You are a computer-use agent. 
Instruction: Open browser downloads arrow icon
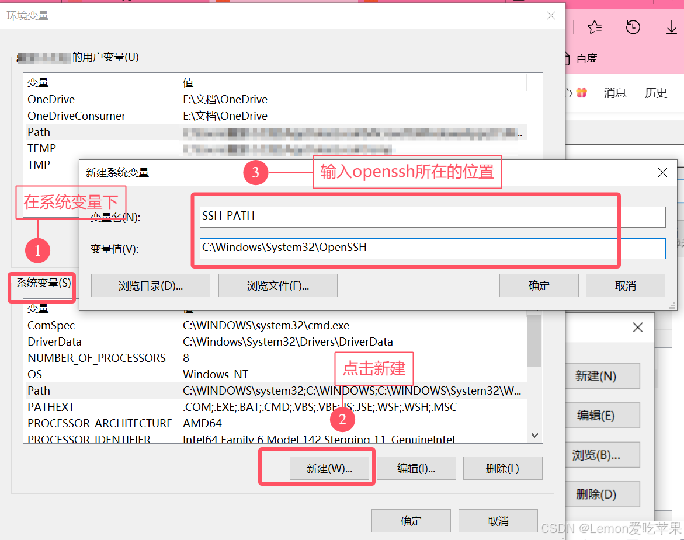671,27
